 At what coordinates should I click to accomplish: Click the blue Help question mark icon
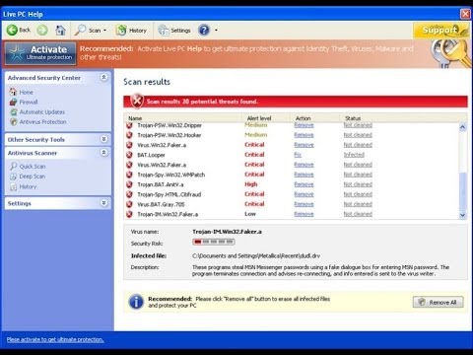point(204,30)
